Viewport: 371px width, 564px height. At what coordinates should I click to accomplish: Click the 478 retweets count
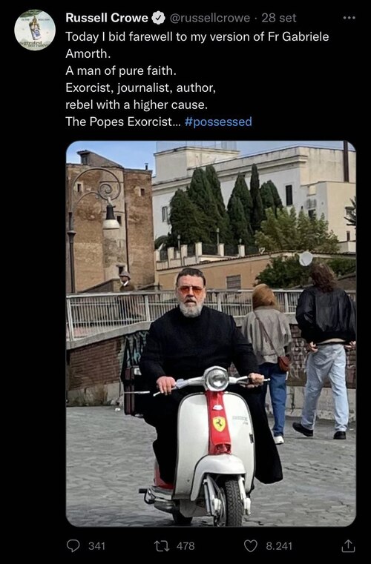(185, 546)
